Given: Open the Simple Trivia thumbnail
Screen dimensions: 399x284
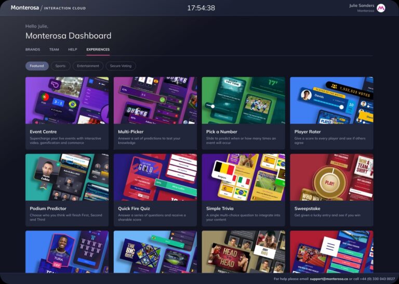Looking at the screenshot, I should pyautogui.click(x=244, y=177).
